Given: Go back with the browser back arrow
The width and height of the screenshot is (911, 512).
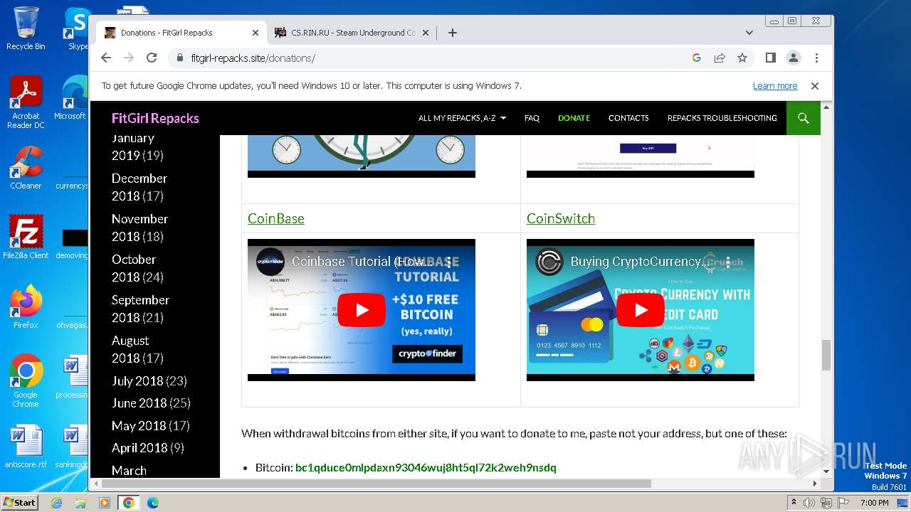Looking at the screenshot, I should (106, 58).
